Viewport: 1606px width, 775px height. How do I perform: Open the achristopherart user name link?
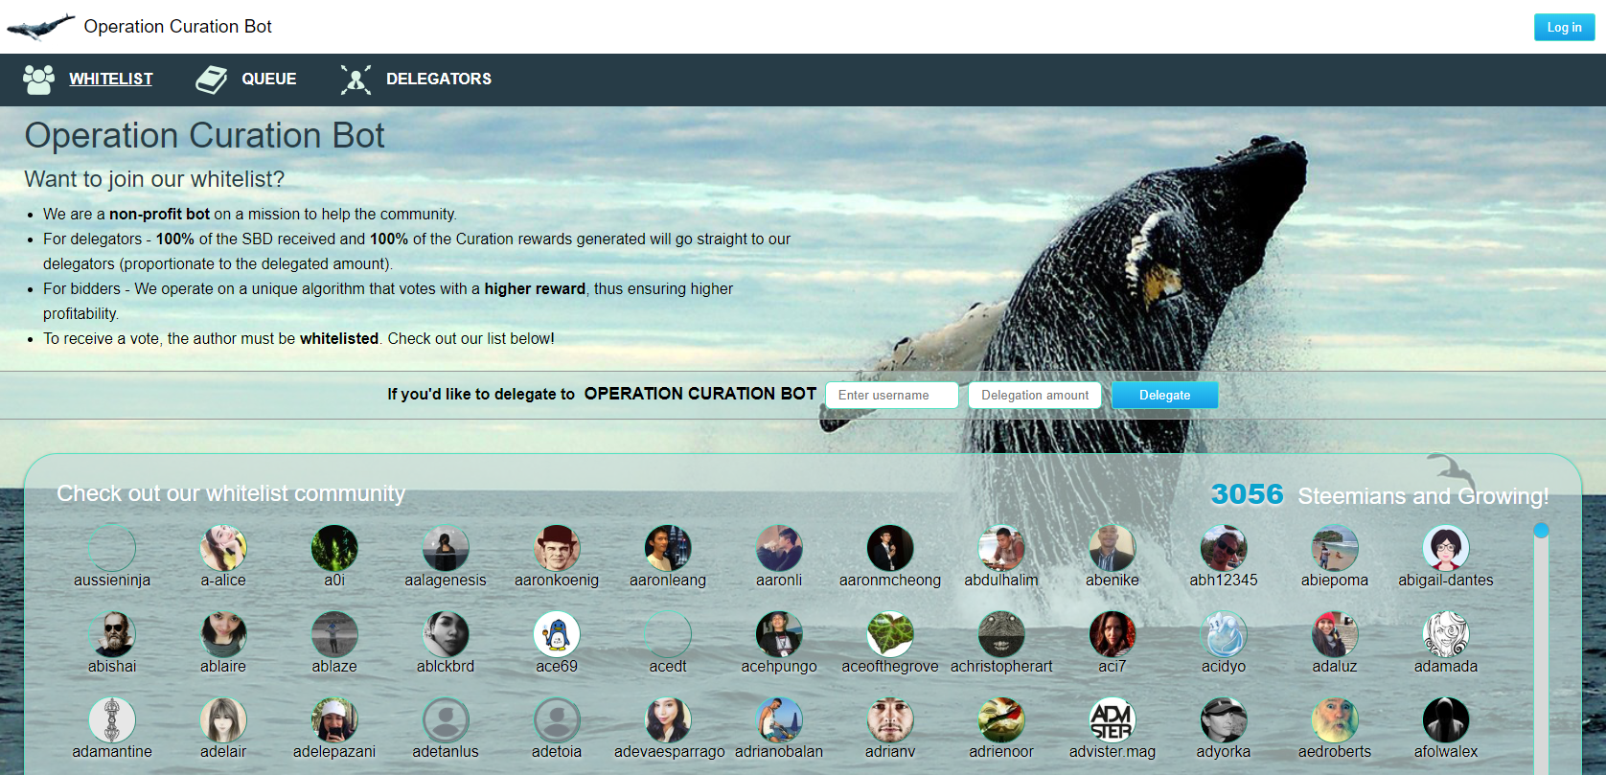(1001, 667)
